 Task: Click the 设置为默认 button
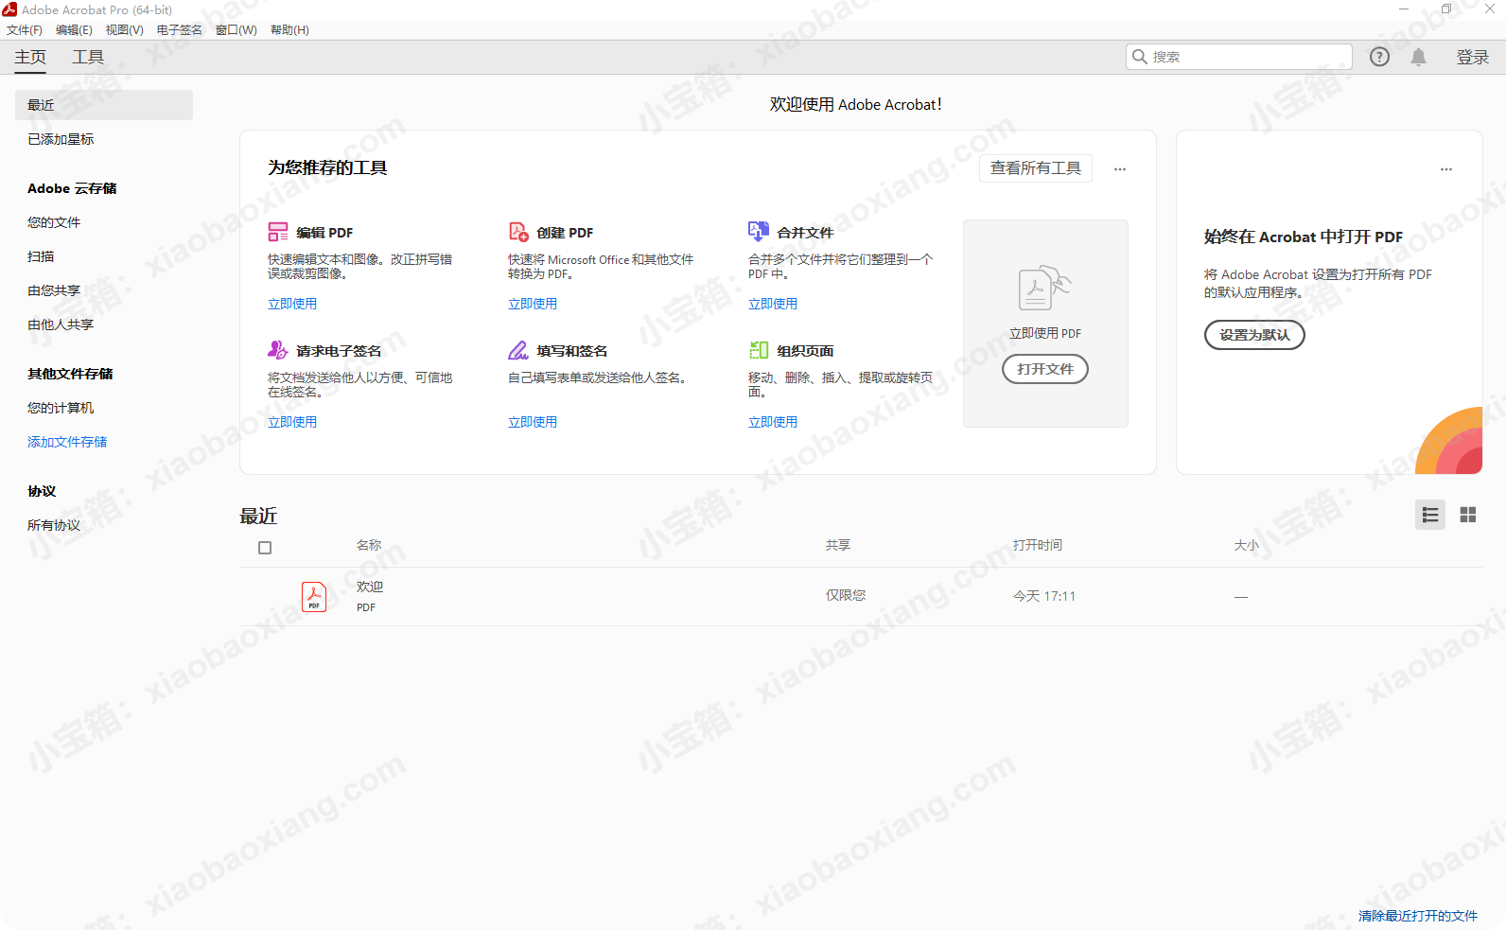click(1253, 335)
